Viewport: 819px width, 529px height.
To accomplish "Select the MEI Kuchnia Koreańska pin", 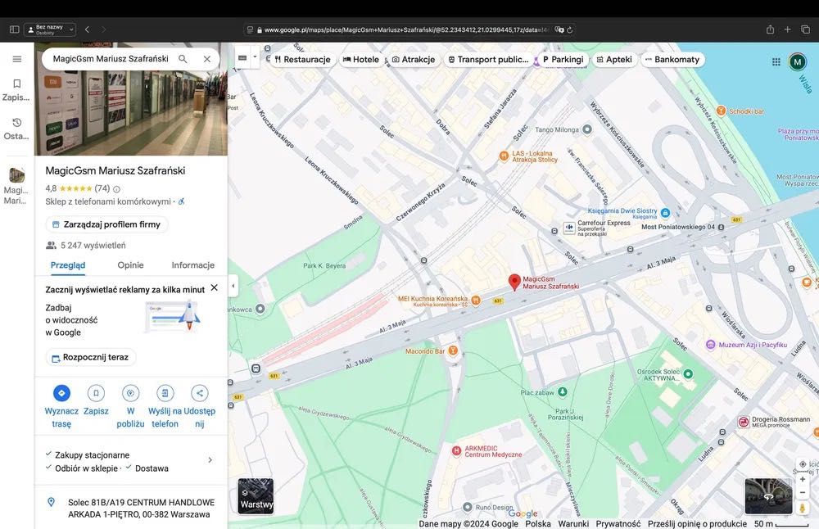I will [476, 300].
